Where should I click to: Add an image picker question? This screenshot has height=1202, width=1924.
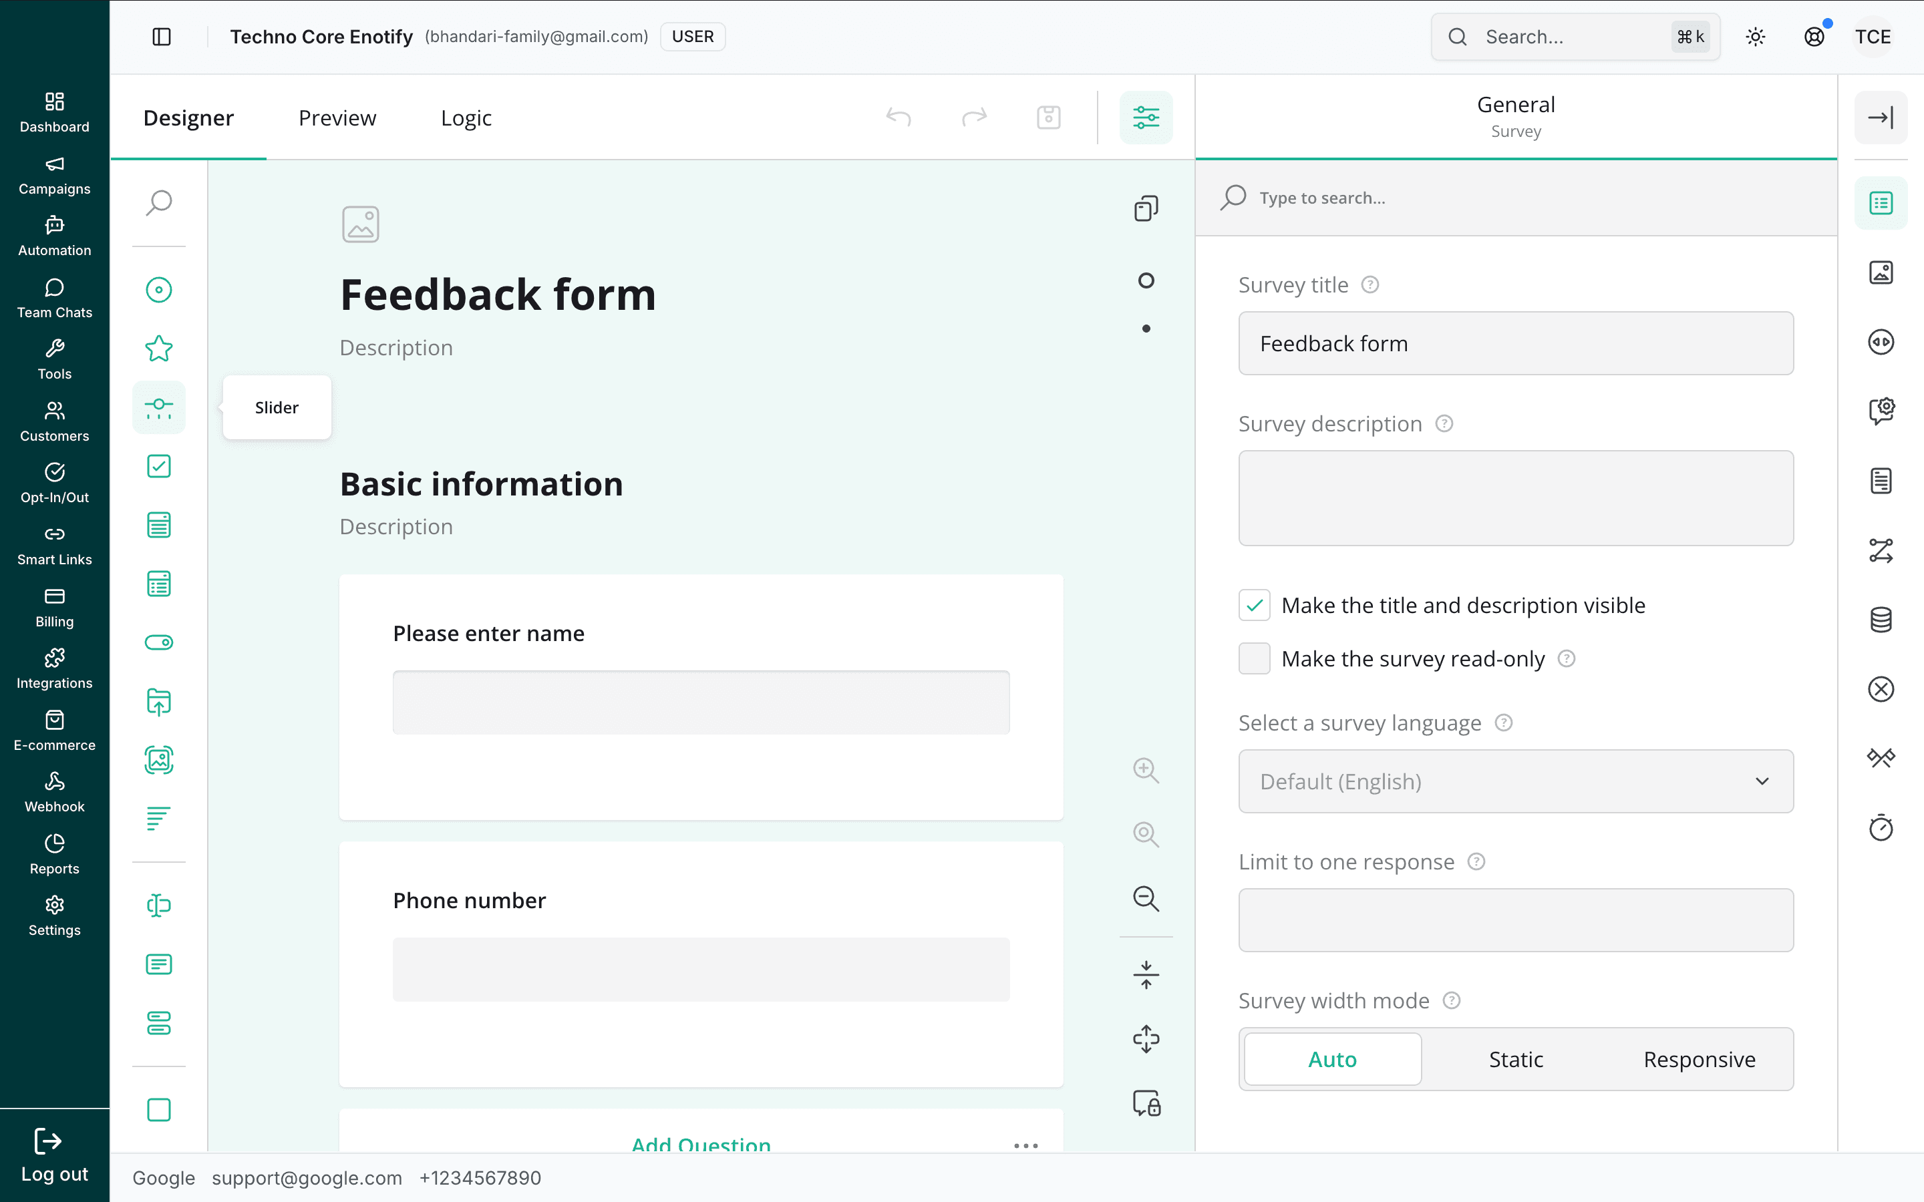coord(159,760)
